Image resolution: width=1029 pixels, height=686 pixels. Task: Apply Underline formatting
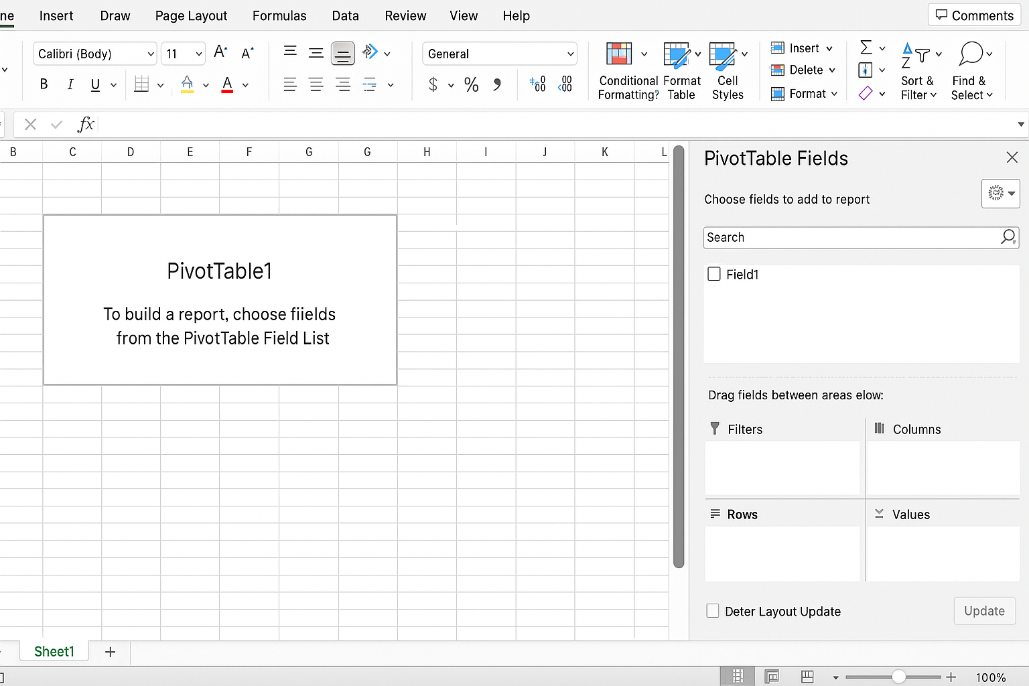click(95, 84)
